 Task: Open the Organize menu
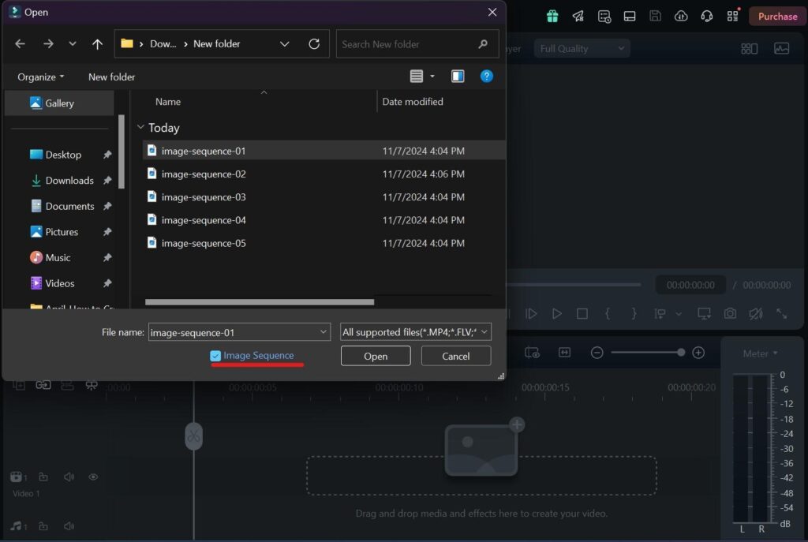(x=41, y=77)
